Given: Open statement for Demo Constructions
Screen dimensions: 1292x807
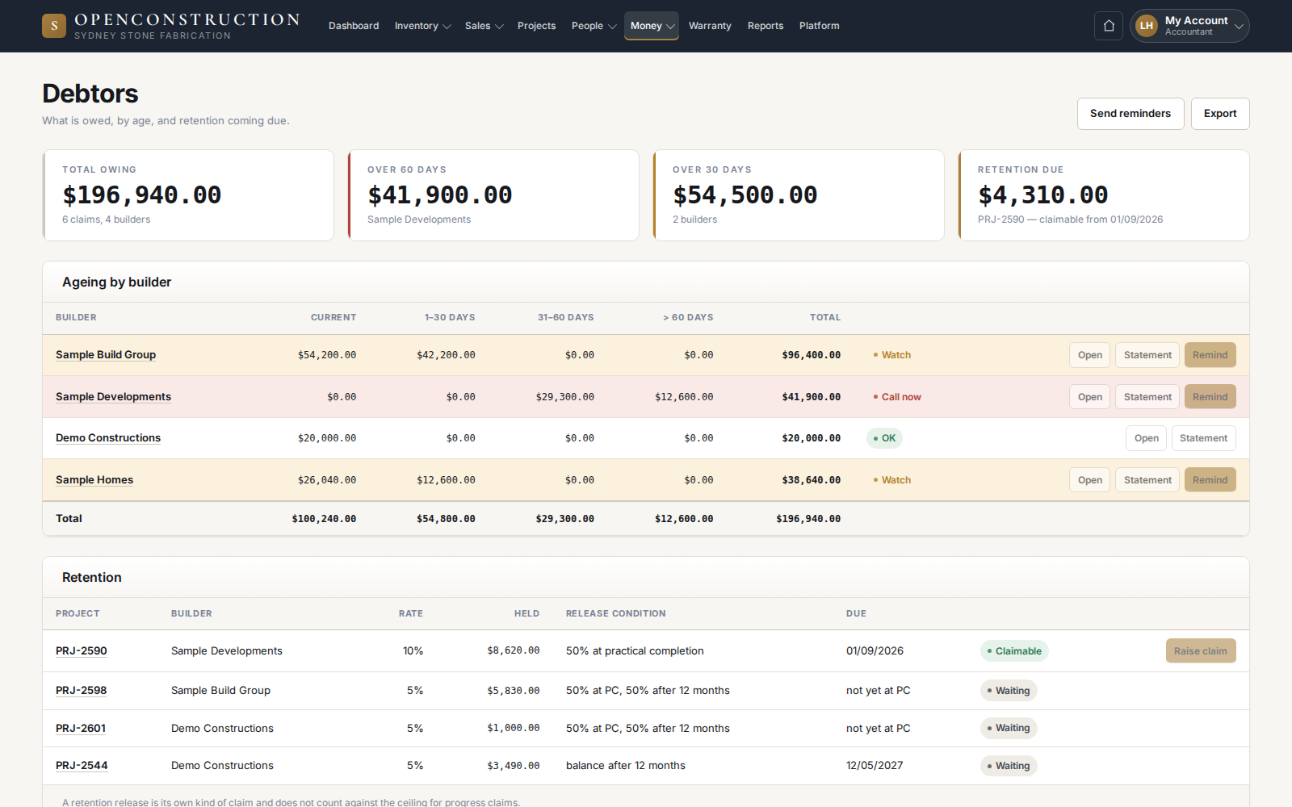Looking at the screenshot, I should click(x=1203, y=438).
